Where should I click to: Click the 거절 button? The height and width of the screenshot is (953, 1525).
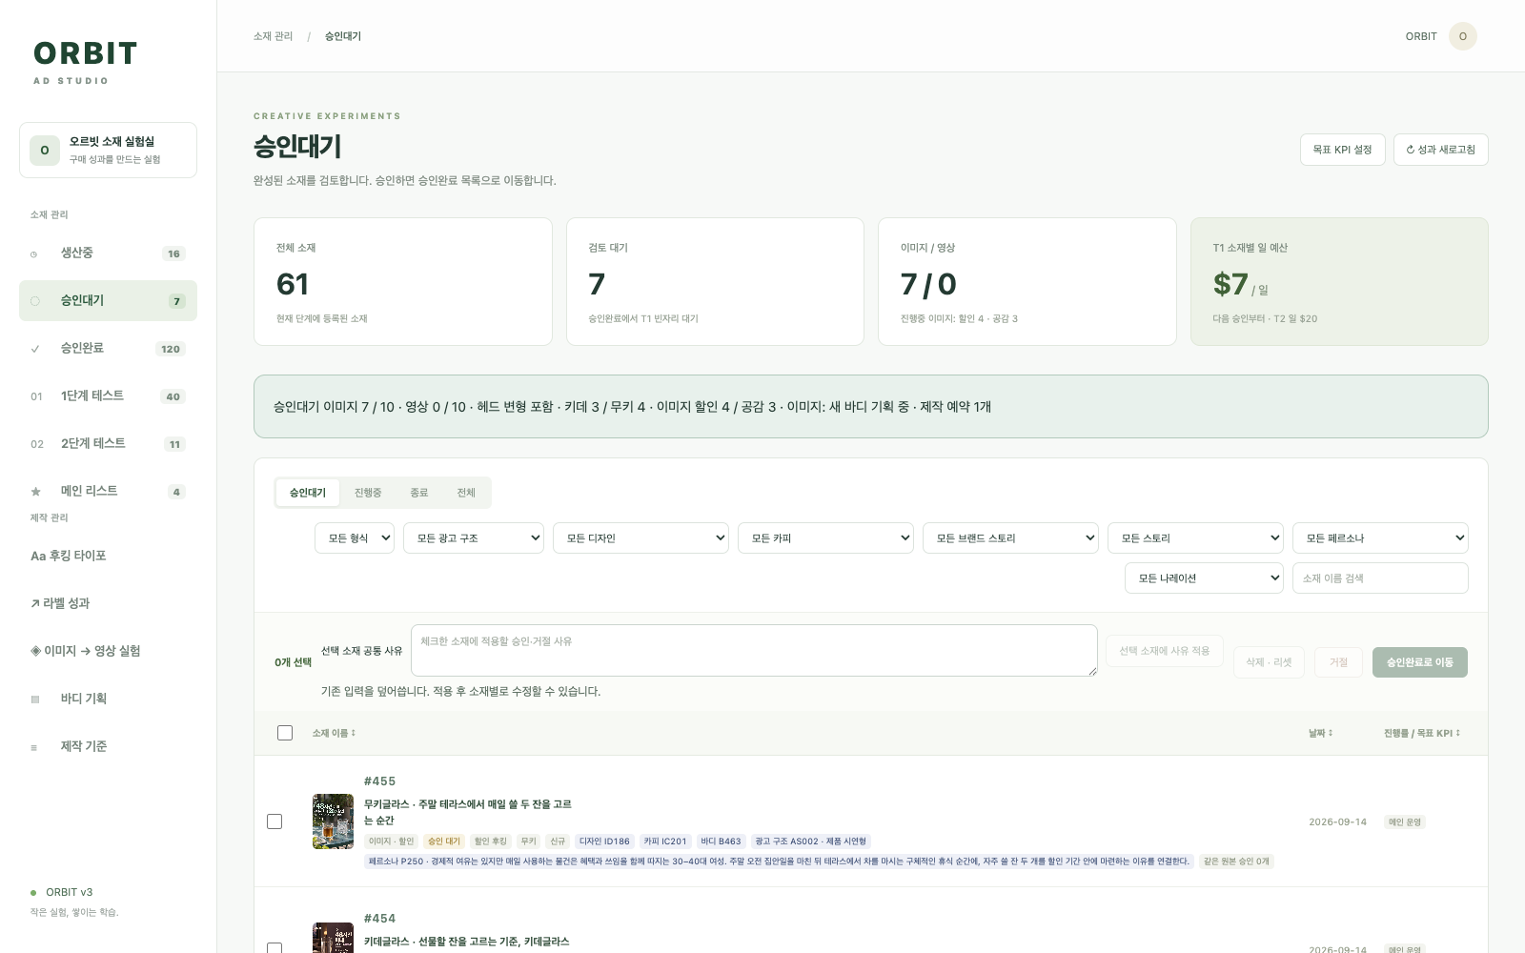click(x=1339, y=662)
